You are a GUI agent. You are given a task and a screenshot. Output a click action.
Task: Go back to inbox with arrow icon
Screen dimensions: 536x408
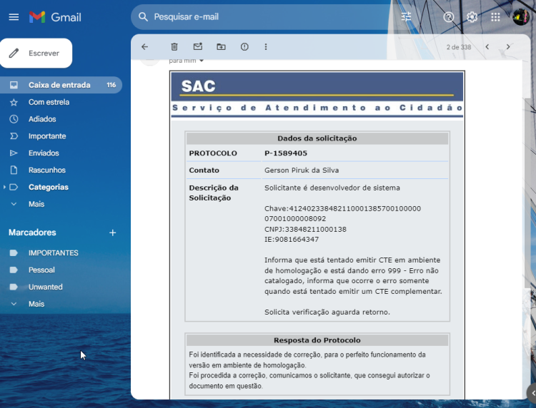(x=145, y=47)
